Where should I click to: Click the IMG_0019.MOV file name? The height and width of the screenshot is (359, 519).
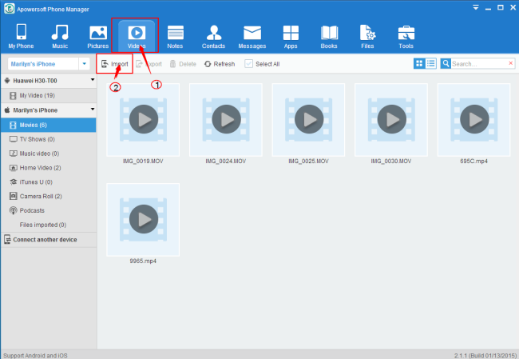(x=143, y=162)
